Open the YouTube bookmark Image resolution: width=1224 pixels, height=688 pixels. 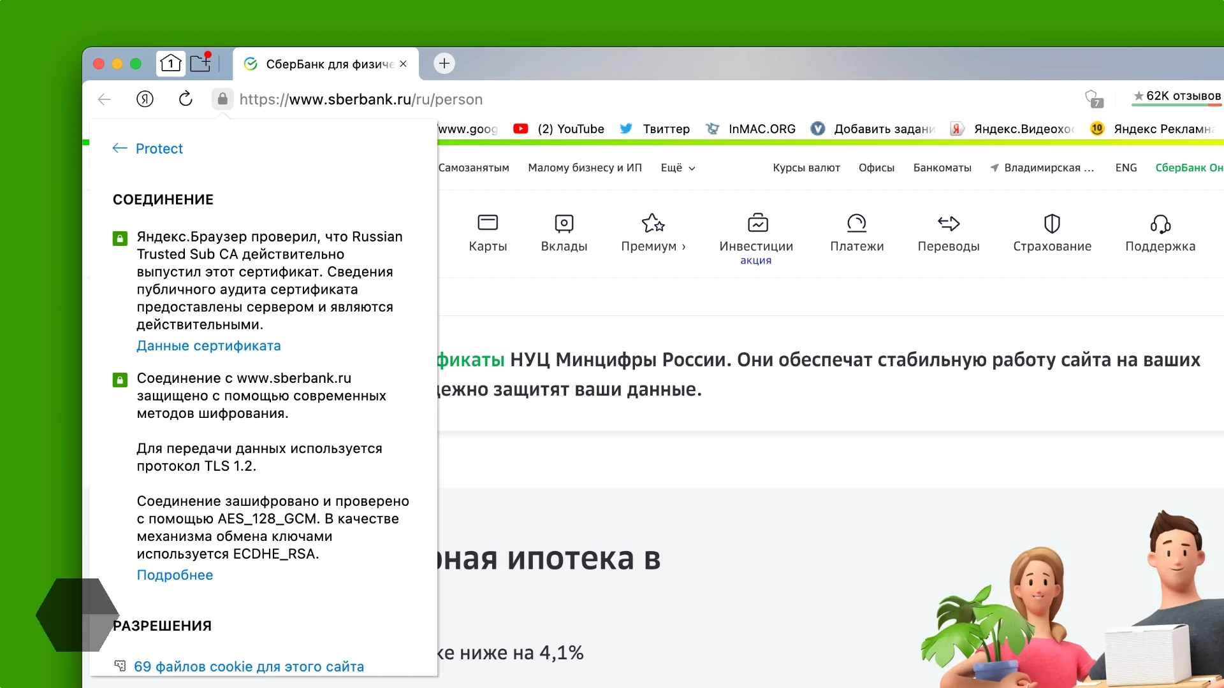pos(559,129)
